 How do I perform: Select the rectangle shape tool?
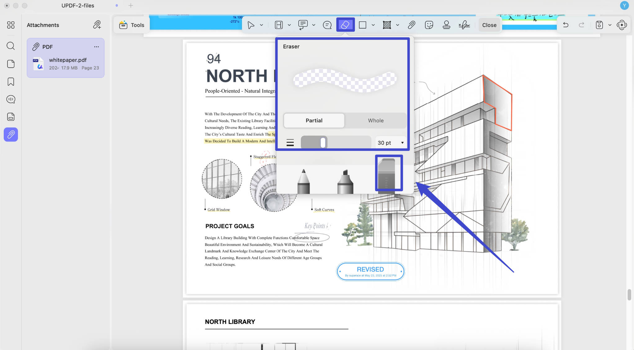[x=363, y=25]
